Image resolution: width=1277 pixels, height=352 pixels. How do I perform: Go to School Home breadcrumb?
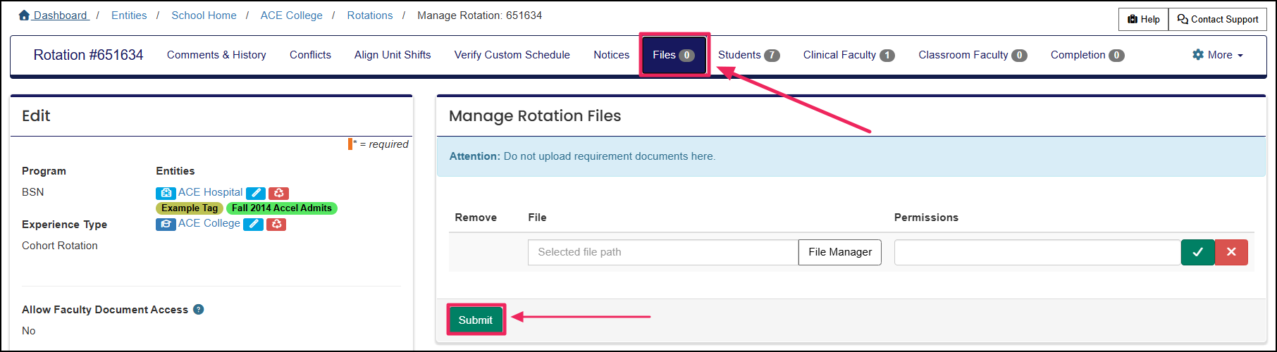204,15
